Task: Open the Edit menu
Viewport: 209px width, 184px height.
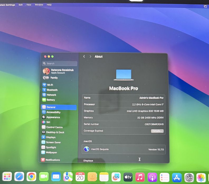Action: (x=21, y=5)
